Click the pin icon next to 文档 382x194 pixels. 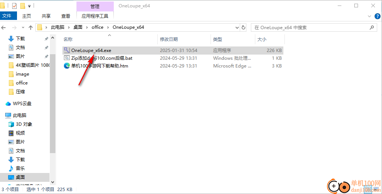coord(46,48)
